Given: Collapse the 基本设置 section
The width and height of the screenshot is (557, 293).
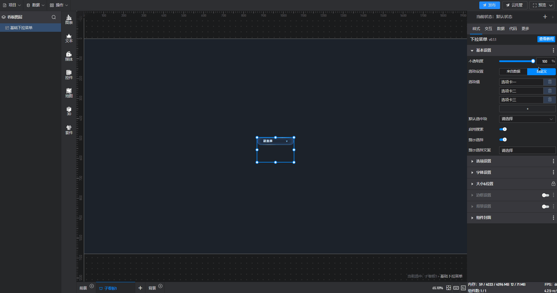Looking at the screenshot, I should point(472,51).
